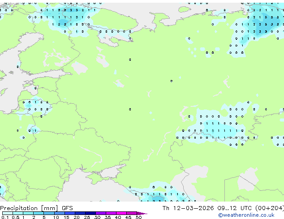Viewport: 284px width, 219px height.
Task: Click the over-50 mm legend arrow tip
Action: point(142,213)
